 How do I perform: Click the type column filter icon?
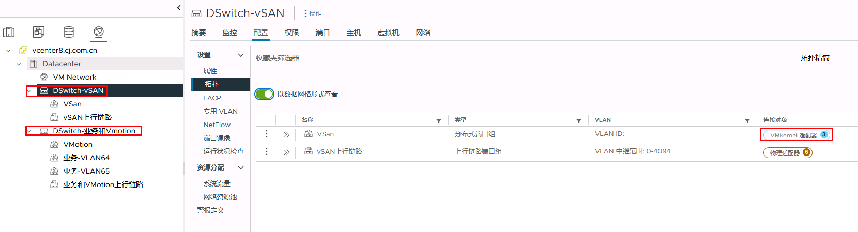click(x=579, y=121)
